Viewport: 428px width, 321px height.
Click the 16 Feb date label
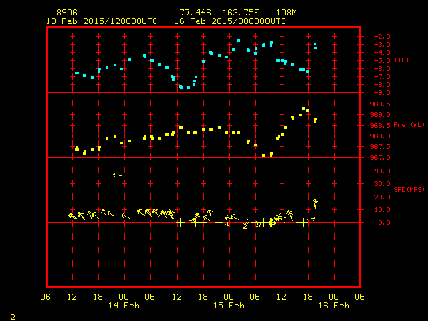(334, 306)
